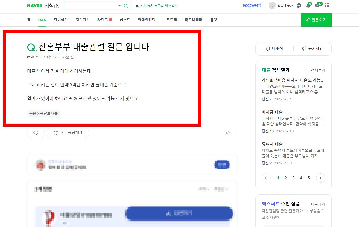Image resolution: width=359 pixels, height=227 pixels.
Task: Open the 학자금 대출 search result
Action: pyautogui.click(x=272, y=112)
